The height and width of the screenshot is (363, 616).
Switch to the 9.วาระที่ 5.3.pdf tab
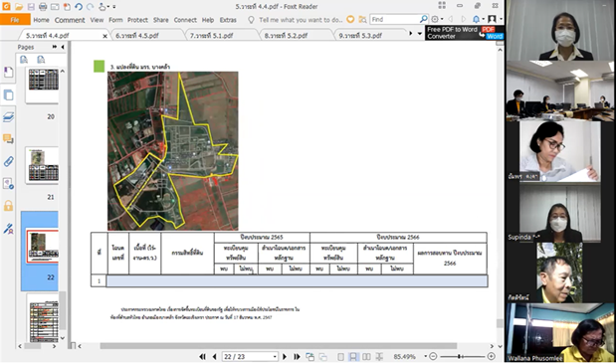(360, 36)
